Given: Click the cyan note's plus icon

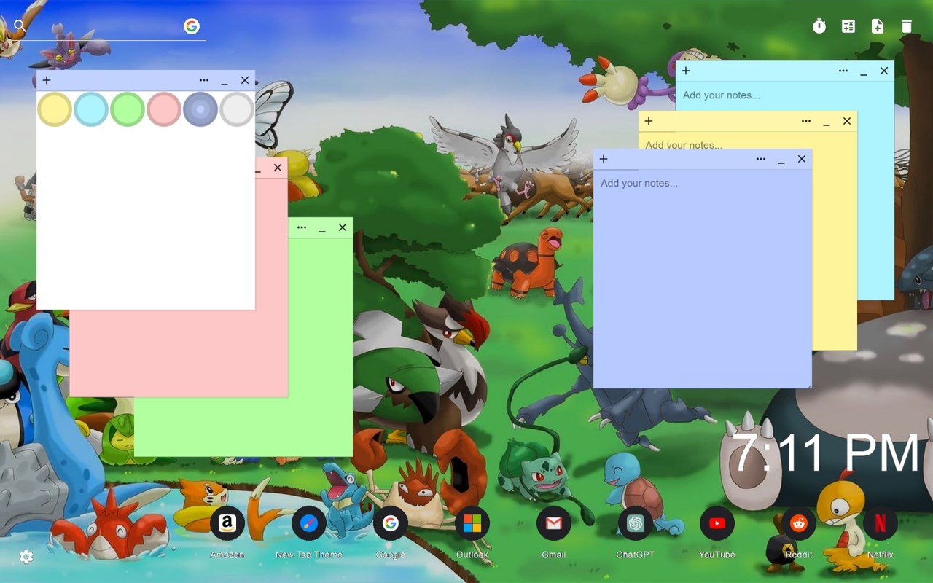Looking at the screenshot, I should [x=686, y=71].
